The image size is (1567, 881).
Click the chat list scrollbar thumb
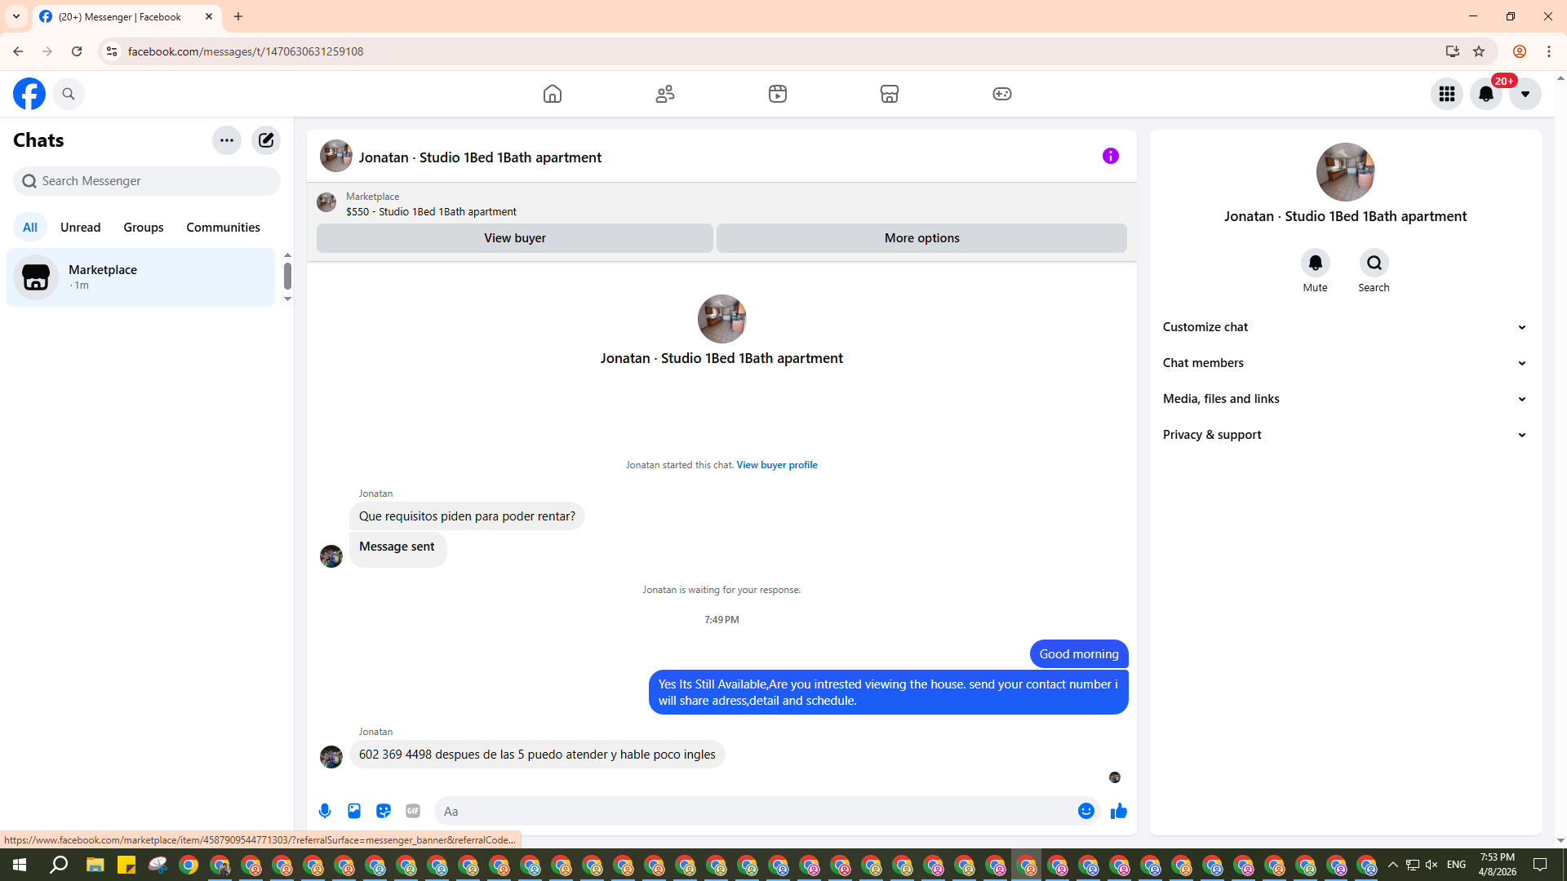(x=287, y=276)
